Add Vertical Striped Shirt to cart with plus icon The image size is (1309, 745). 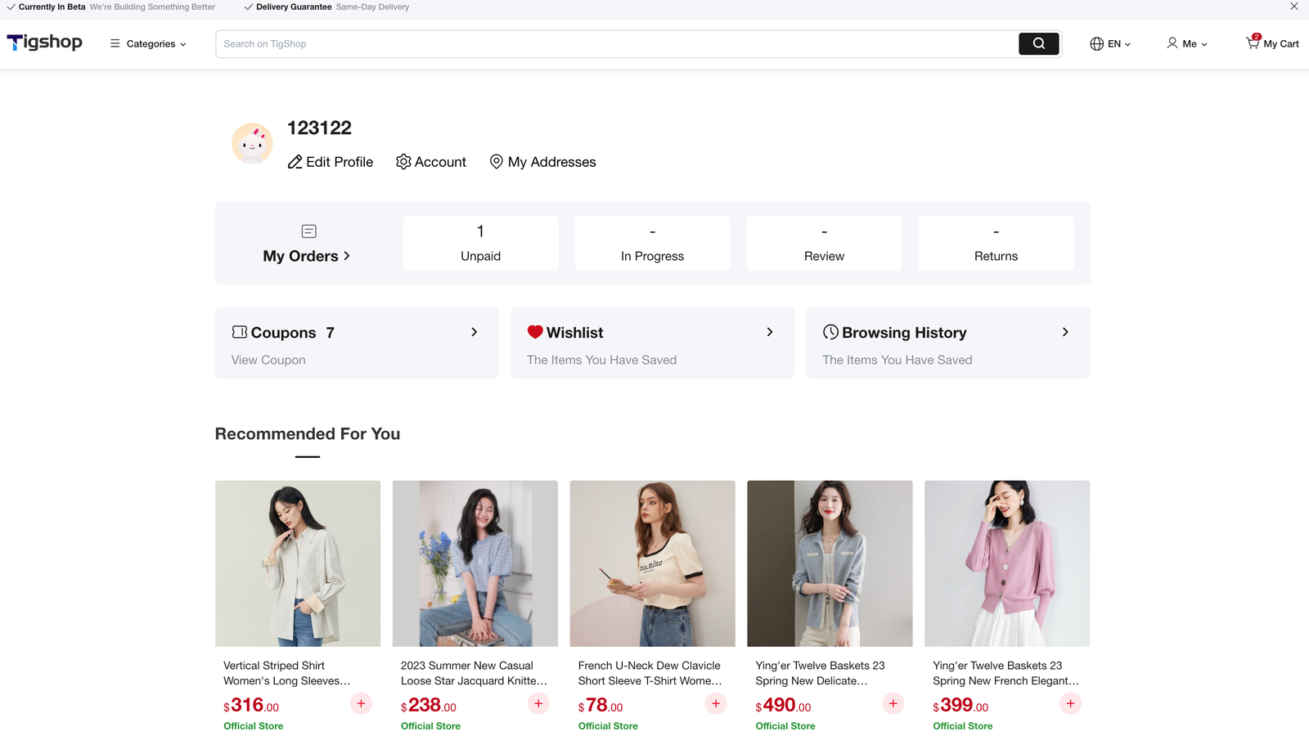[361, 703]
